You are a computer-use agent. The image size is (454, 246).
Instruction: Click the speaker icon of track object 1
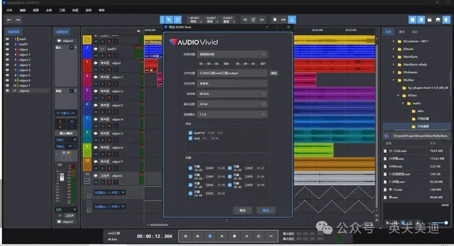point(95,77)
